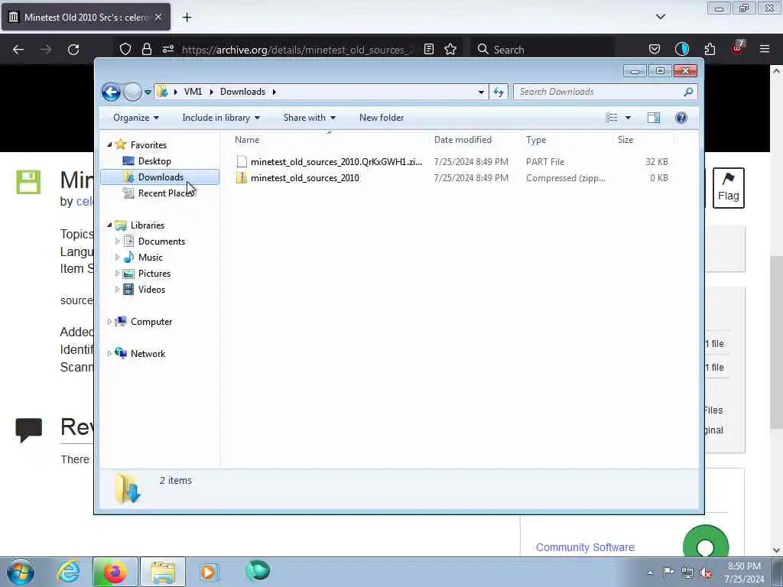The width and height of the screenshot is (783, 587).
Task: Toggle Firefox reader view
Action: 428,49
